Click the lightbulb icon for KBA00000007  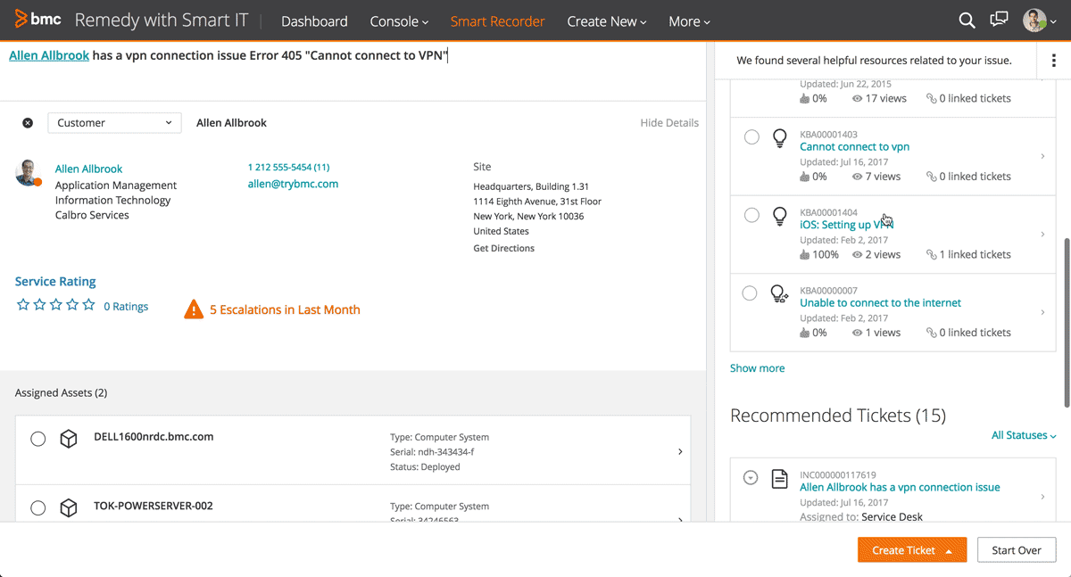(779, 293)
